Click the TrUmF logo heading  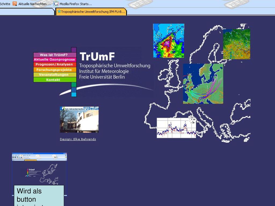pyautogui.click(x=97, y=57)
